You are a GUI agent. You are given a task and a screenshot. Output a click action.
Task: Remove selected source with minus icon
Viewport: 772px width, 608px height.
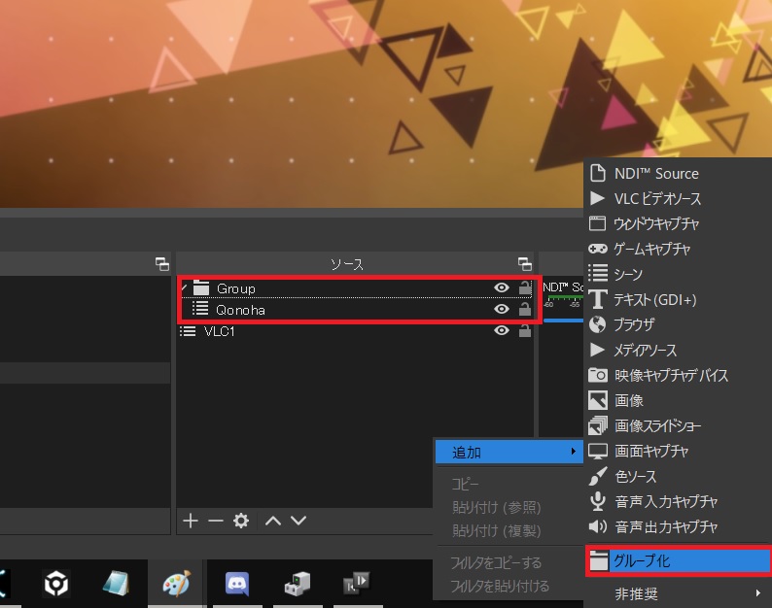click(x=216, y=521)
